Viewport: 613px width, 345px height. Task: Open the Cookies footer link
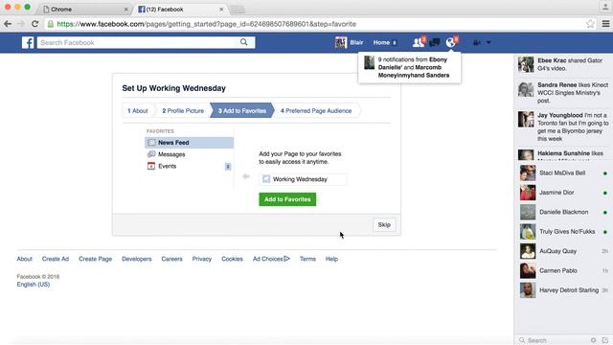click(x=232, y=259)
